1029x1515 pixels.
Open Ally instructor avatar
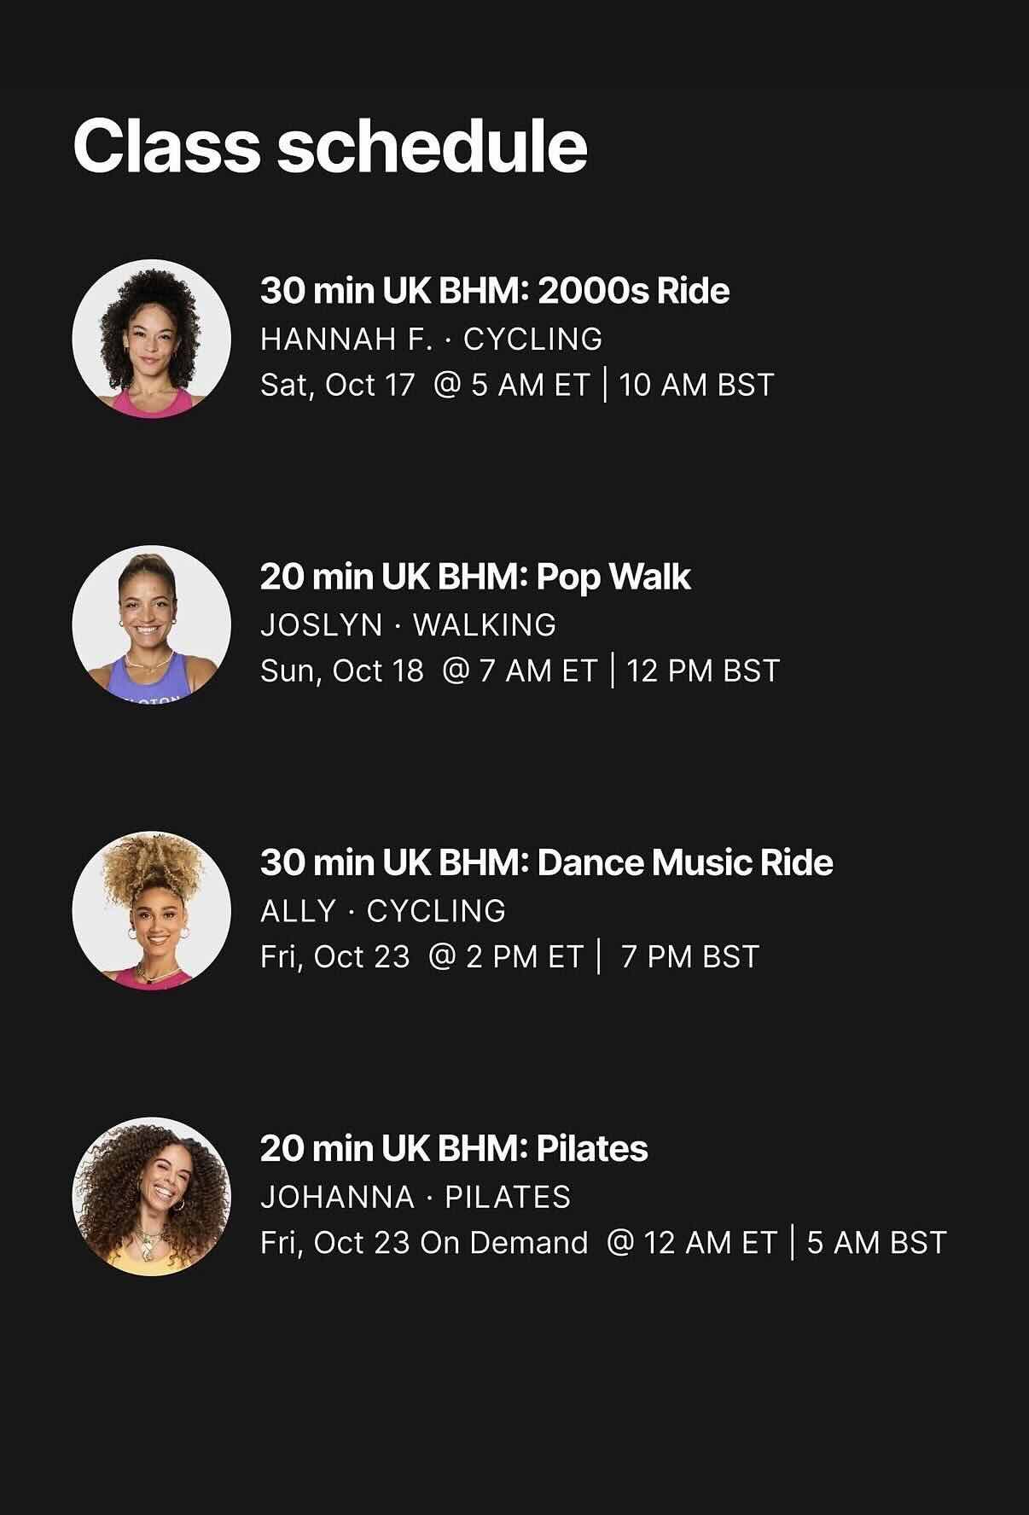coord(151,910)
